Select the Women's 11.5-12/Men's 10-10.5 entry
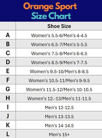 (59, 89)
